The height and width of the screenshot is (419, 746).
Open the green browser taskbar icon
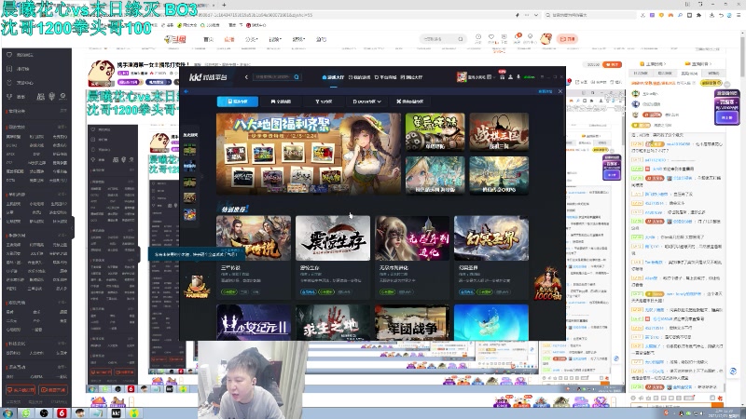pyautogui.click(x=26, y=412)
